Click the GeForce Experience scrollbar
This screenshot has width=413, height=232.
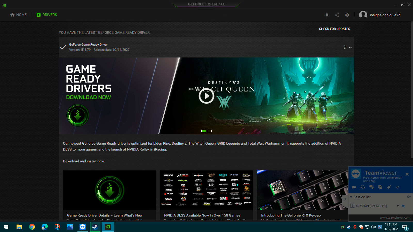point(412,90)
